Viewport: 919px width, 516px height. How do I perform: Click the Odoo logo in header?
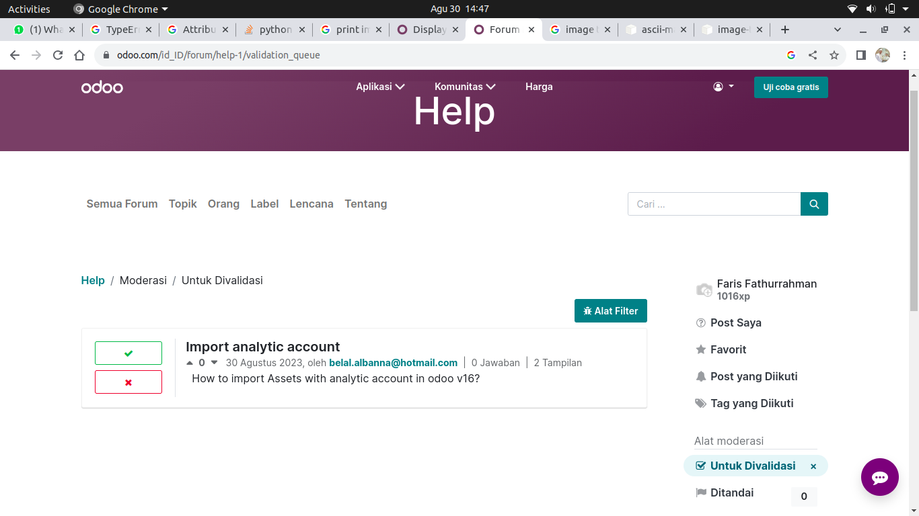tap(102, 87)
